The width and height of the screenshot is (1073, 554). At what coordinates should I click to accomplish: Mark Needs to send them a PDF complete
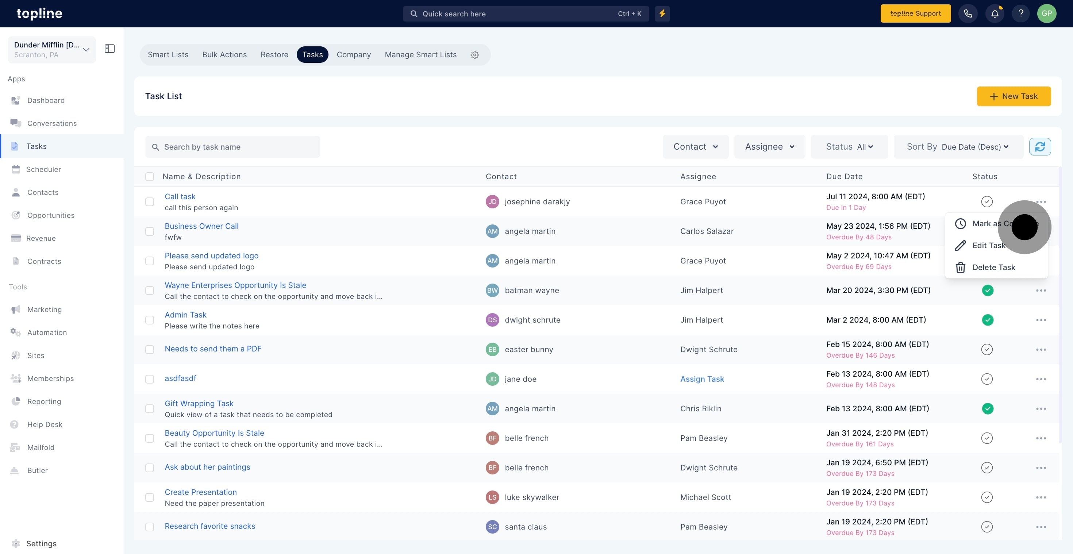[x=987, y=350]
